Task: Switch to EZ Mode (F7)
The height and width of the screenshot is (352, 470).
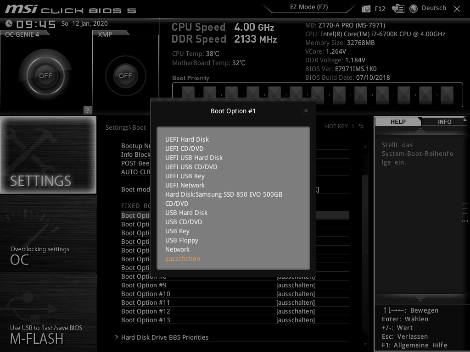Action: coord(309,7)
